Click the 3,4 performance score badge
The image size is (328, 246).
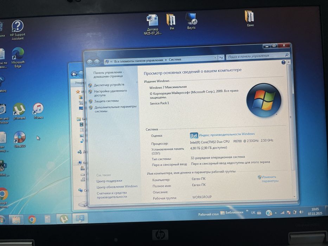pos(194,136)
